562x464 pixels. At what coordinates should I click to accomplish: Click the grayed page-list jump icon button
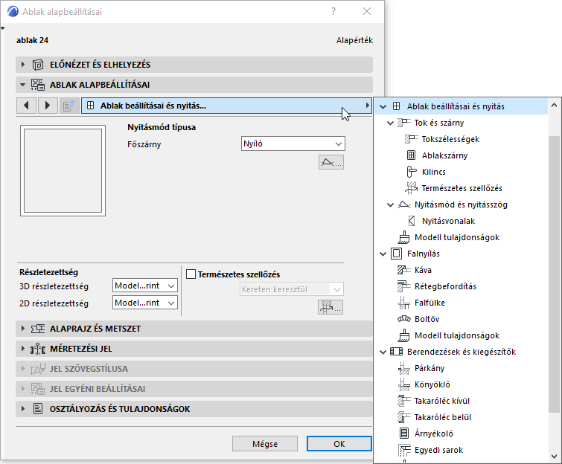pyautogui.click(x=69, y=106)
